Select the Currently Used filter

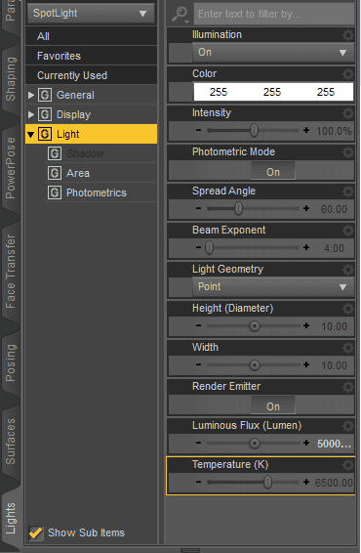(x=91, y=75)
